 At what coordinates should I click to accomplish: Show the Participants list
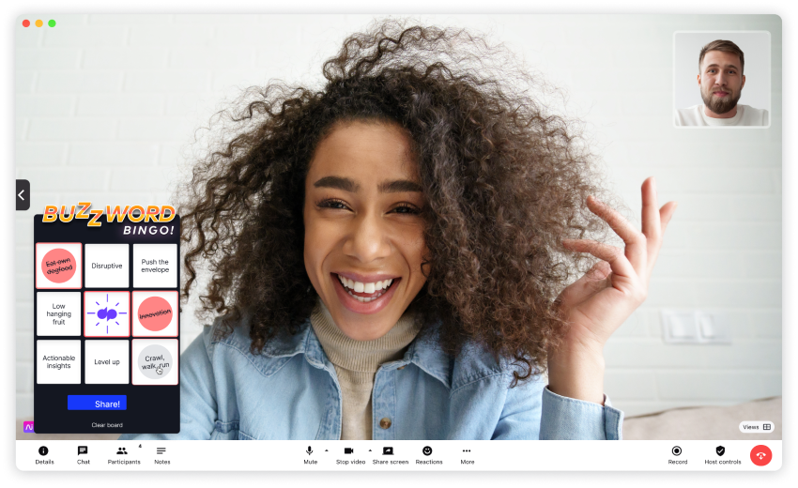[x=123, y=455]
